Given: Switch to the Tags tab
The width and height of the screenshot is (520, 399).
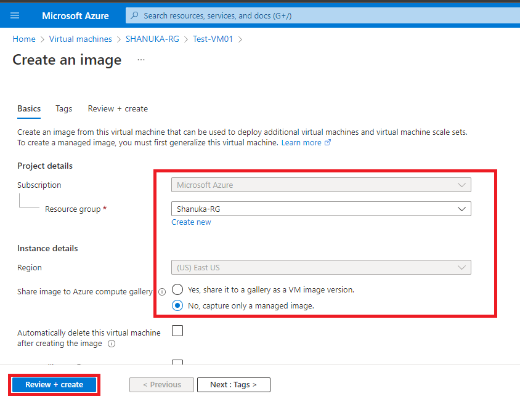Looking at the screenshot, I should [64, 108].
